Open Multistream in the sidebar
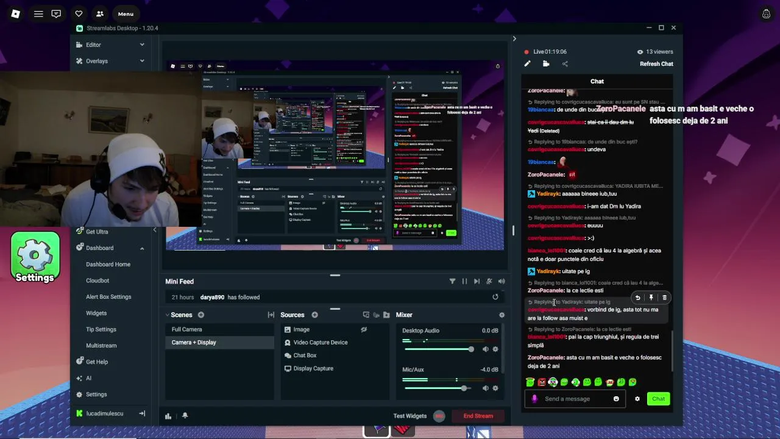 point(101,346)
